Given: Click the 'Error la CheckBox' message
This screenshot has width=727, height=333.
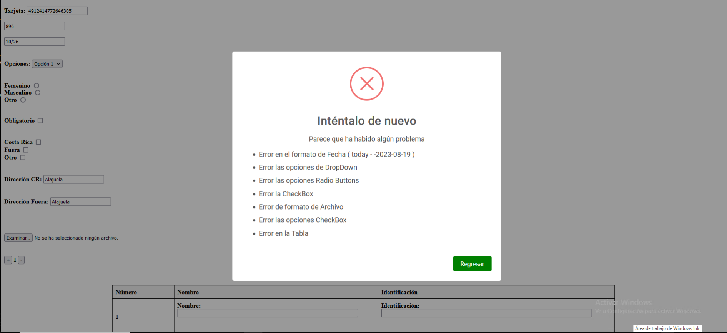Looking at the screenshot, I should click(286, 194).
